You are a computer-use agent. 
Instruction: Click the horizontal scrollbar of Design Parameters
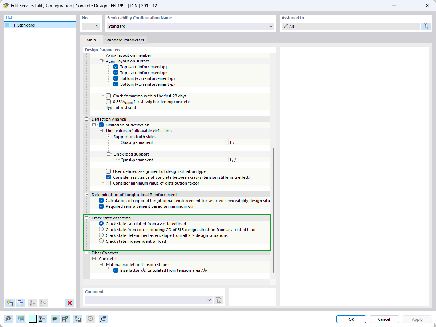pyautogui.click(x=155, y=282)
